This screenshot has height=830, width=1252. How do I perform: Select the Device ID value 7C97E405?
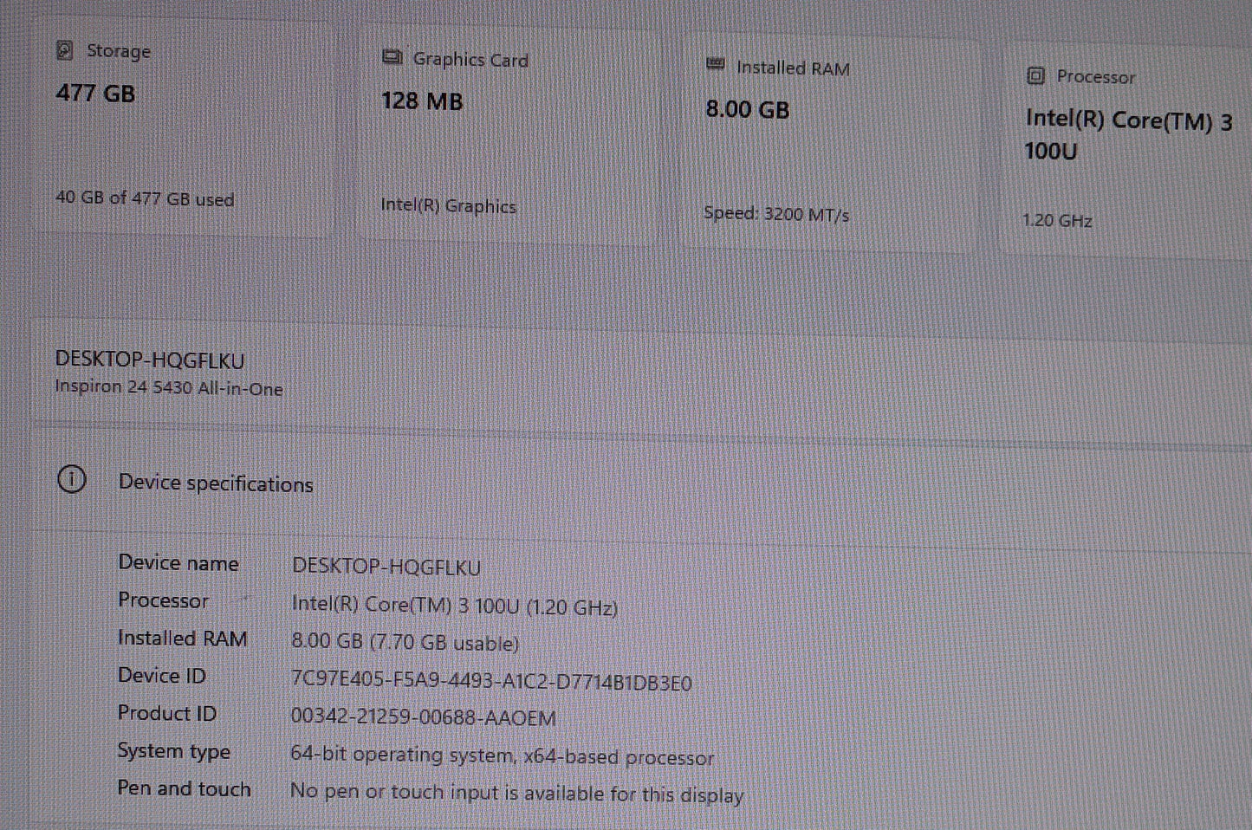pyautogui.click(x=491, y=682)
